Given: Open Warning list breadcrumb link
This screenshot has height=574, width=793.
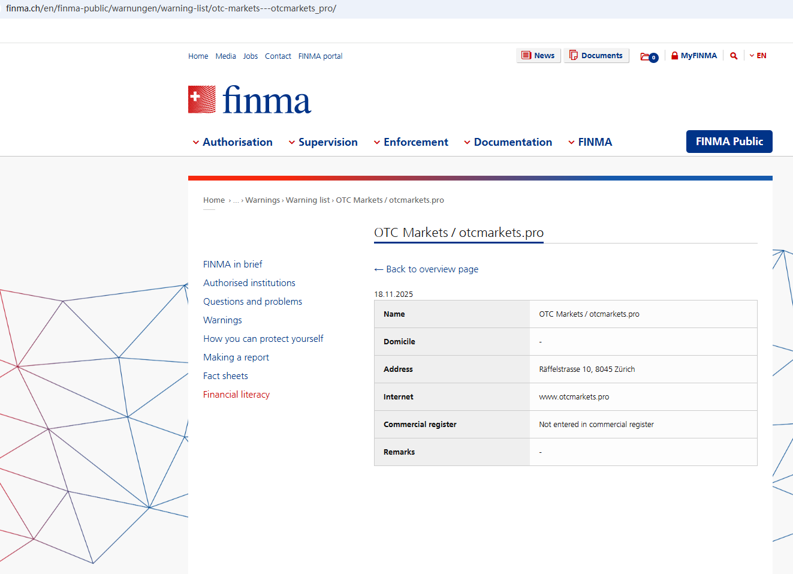Looking at the screenshot, I should 307,200.
